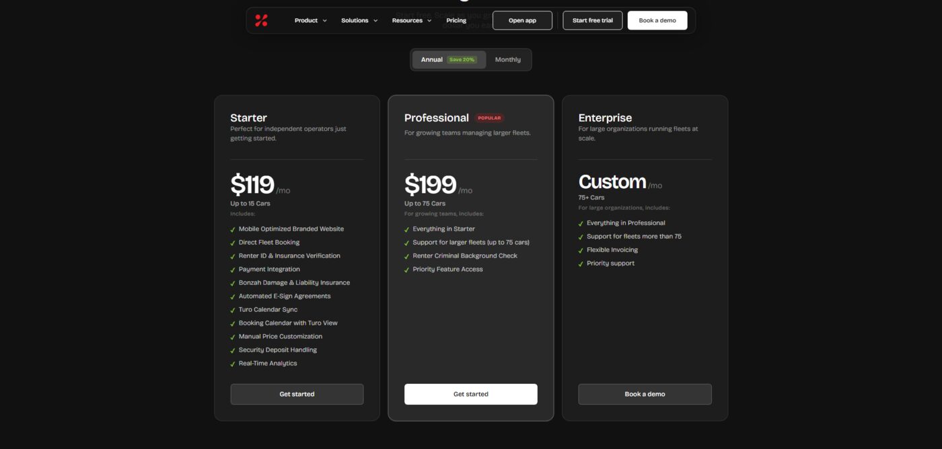
Task: Click checkmark beside Renter Criminal Background Check
Action: (407, 256)
